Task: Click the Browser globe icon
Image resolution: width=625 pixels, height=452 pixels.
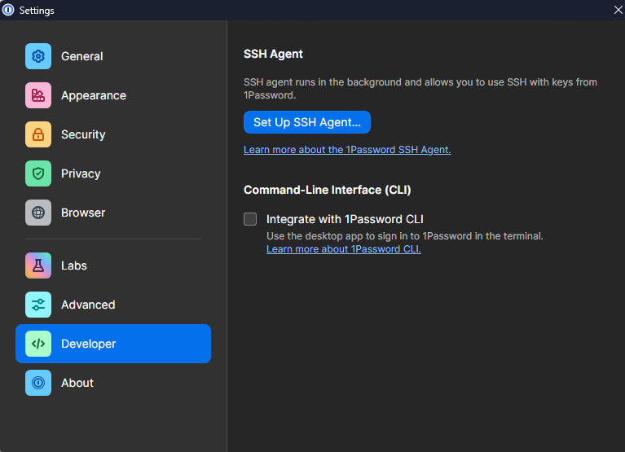Action: coord(38,213)
